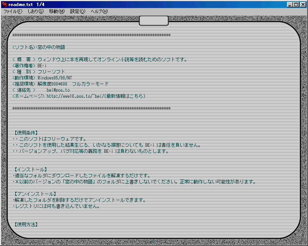Close the readme.txt window

point(303,5)
